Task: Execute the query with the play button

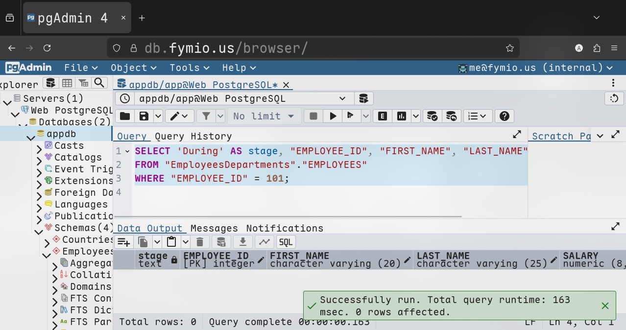Action: coord(333,116)
